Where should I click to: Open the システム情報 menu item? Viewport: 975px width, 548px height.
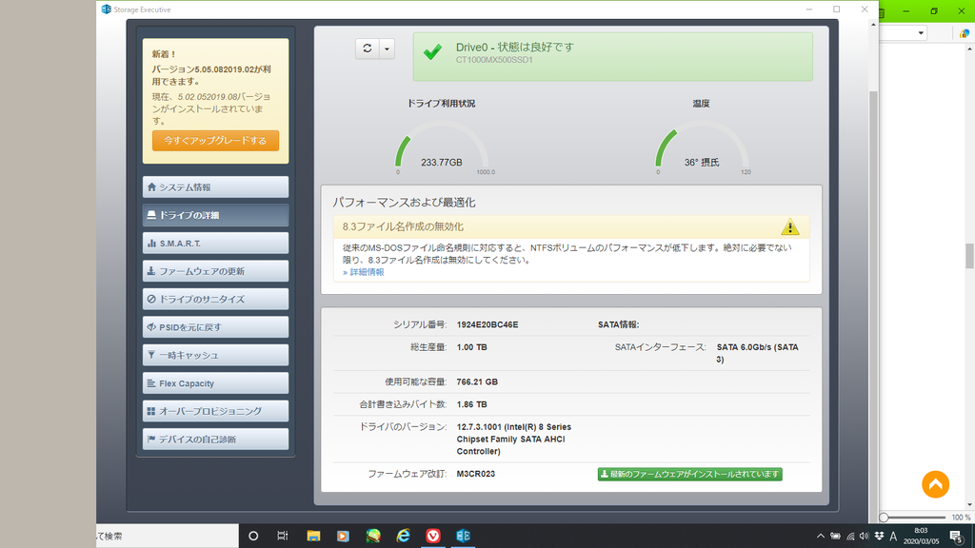click(x=215, y=187)
